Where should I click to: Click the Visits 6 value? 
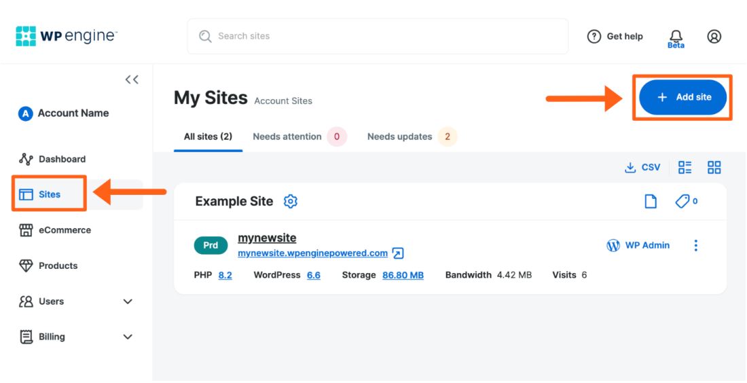[x=584, y=275]
